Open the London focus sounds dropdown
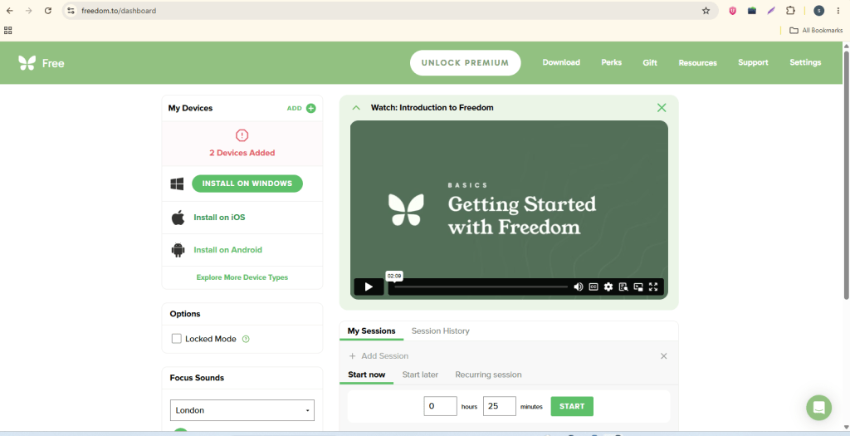Viewport: 850px width, 436px height. (242, 410)
